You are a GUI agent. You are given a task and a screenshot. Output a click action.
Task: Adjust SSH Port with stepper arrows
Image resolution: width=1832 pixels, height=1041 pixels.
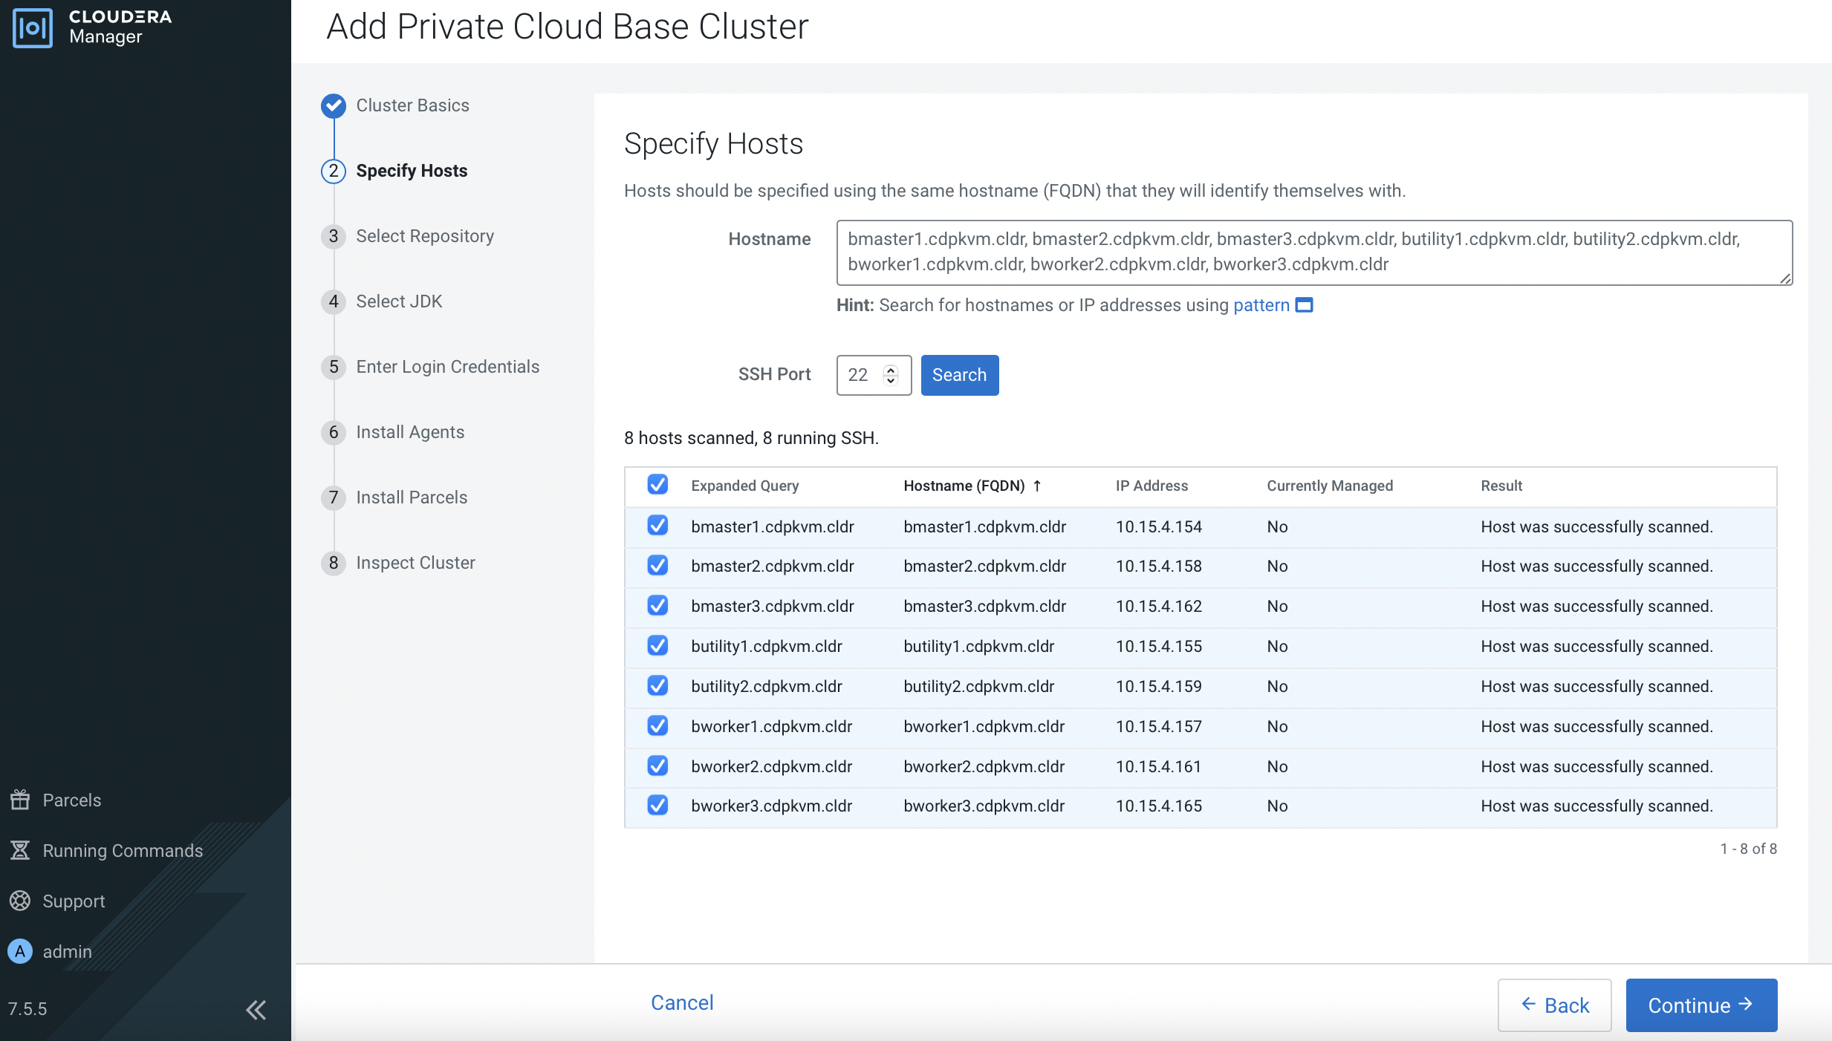pyautogui.click(x=891, y=375)
